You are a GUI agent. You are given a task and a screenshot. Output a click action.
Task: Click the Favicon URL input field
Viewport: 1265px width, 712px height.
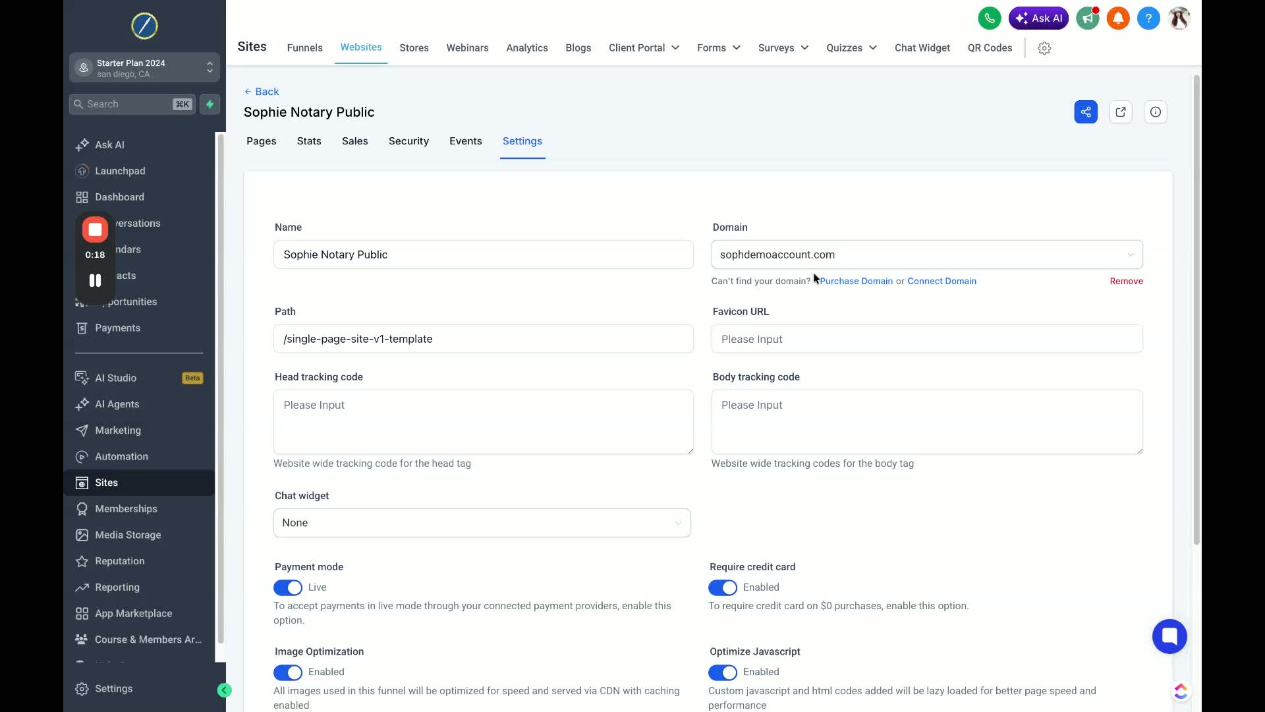tap(926, 339)
